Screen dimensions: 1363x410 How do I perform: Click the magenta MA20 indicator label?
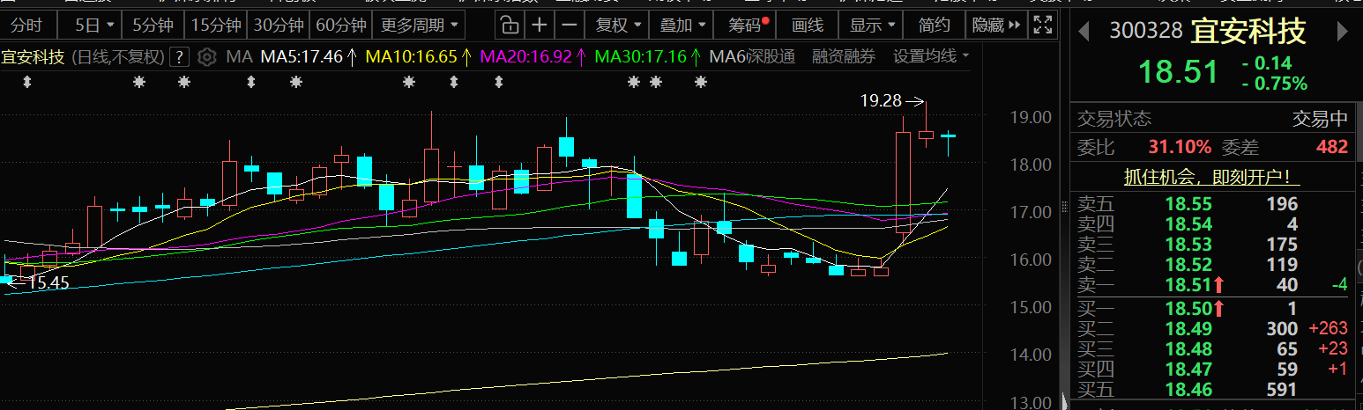tap(533, 57)
